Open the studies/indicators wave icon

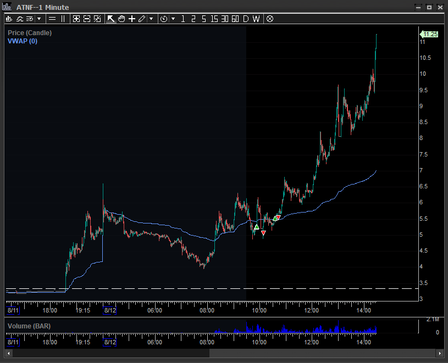pyautogui.click(x=19, y=19)
